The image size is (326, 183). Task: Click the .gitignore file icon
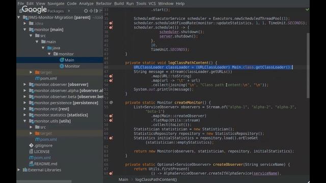[31, 145]
